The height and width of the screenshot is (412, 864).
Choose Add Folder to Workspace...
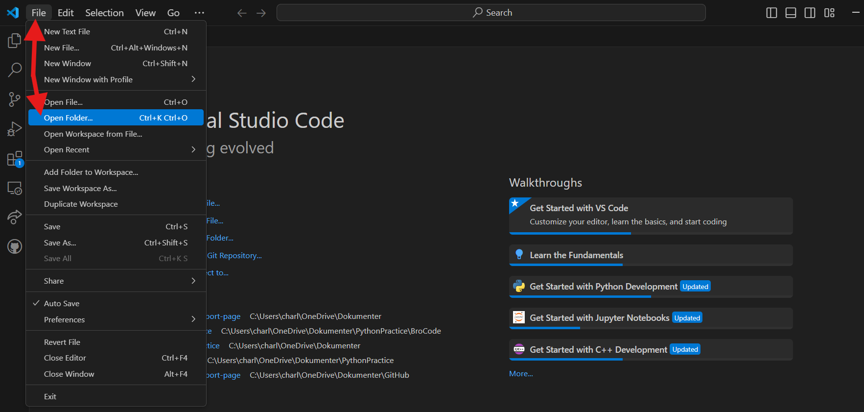[116, 172]
